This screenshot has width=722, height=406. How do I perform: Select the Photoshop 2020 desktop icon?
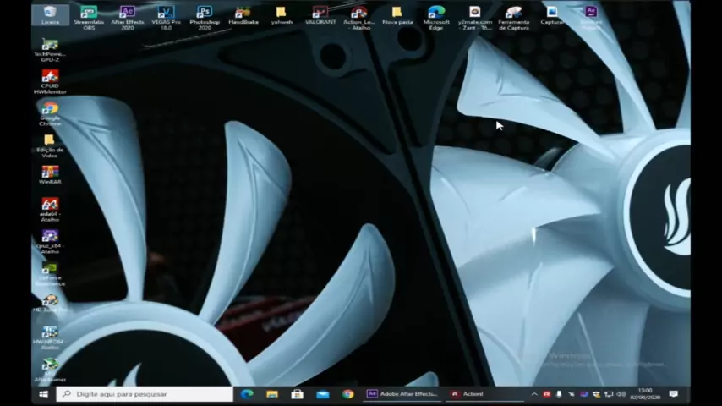[205, 14]
